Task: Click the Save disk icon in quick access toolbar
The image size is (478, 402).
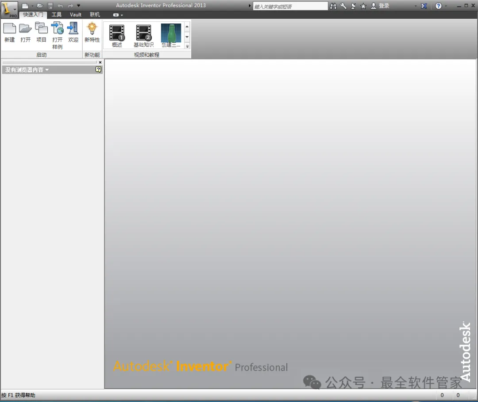Action: tap(50, 6)
